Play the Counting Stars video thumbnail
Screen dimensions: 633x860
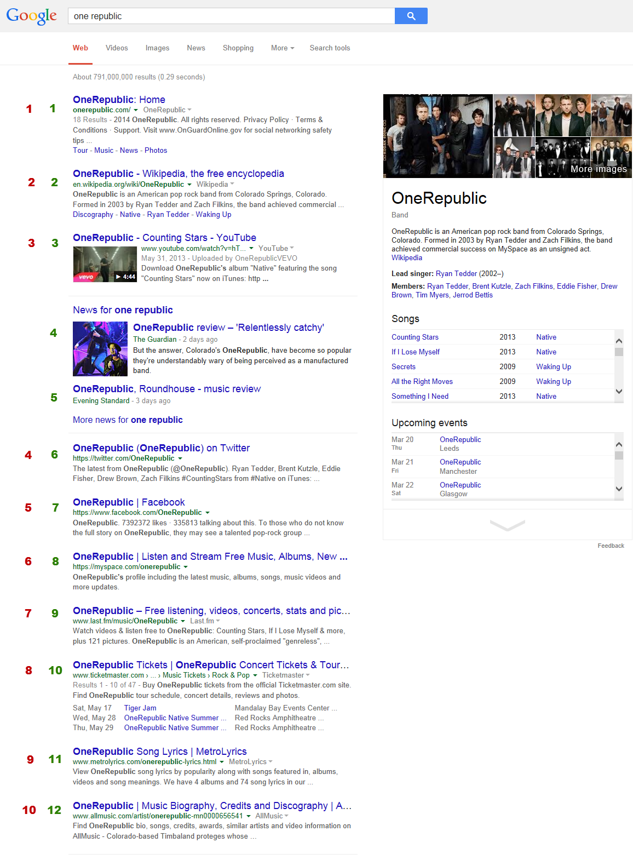[105, 264]
